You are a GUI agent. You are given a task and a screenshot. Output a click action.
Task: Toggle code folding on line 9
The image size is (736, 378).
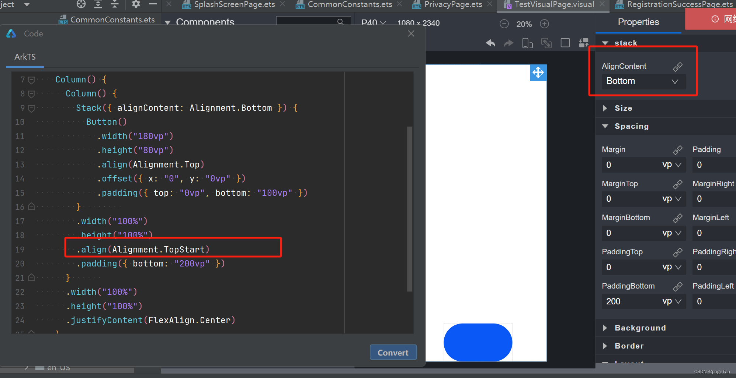(x=31, y=108)
